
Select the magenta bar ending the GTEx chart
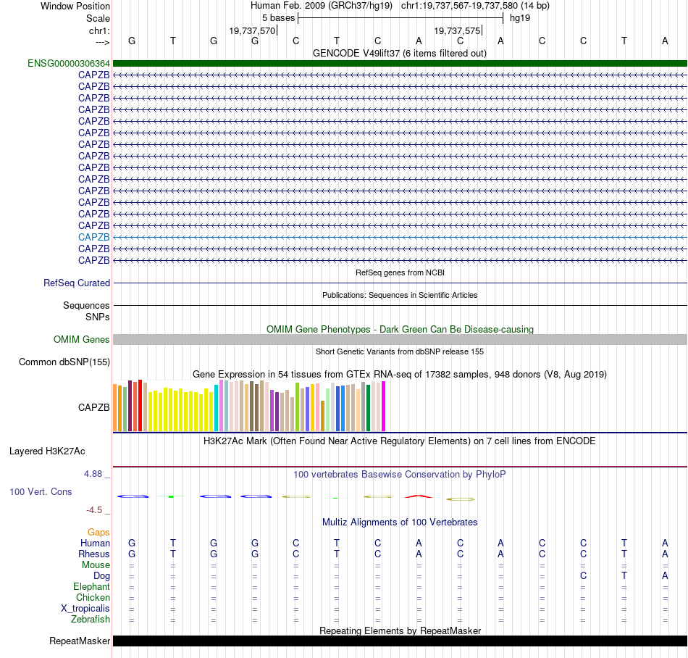click(384, 406)
